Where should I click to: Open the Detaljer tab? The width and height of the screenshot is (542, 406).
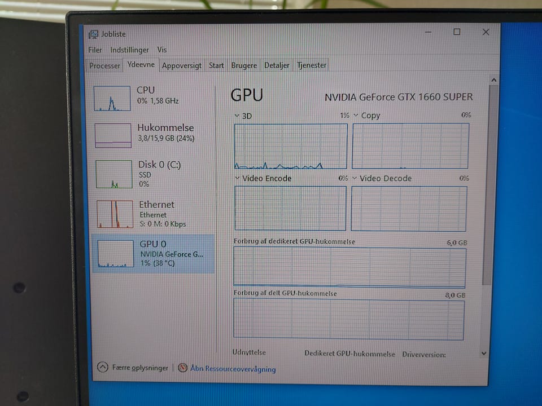pos(277,65)
